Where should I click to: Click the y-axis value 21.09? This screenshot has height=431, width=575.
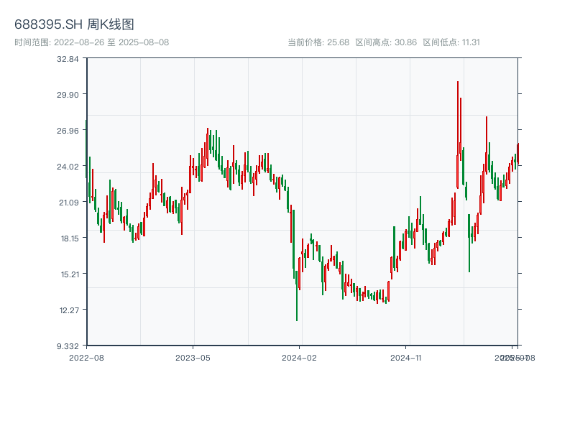(69, 203)
